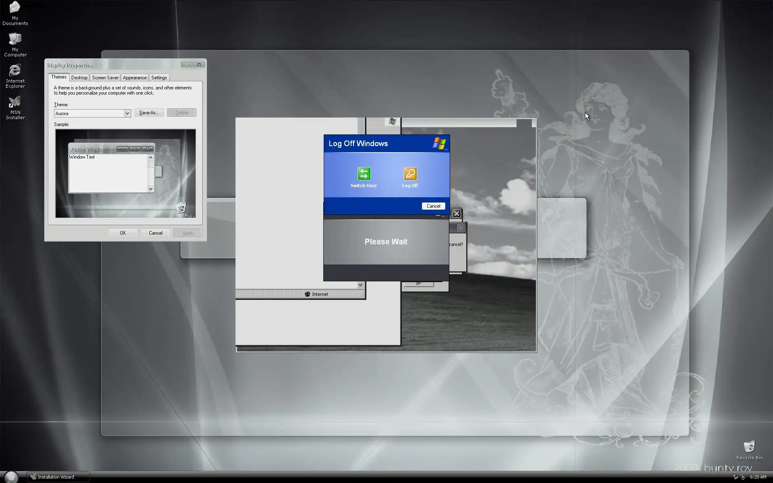Expand the Theme dropdown showing Aurora
This screenshot has height=483, width=773.
click(x=127, y=114)
